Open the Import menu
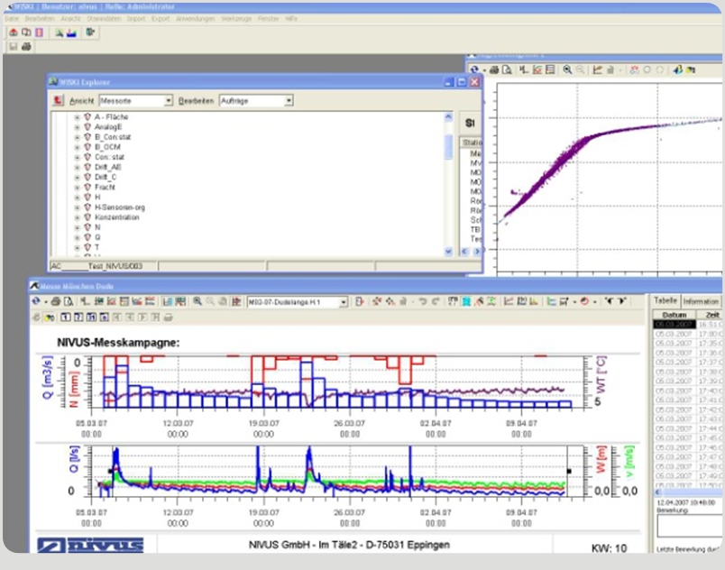The width and height of the screenshot is (725, 570). (136, 19)
